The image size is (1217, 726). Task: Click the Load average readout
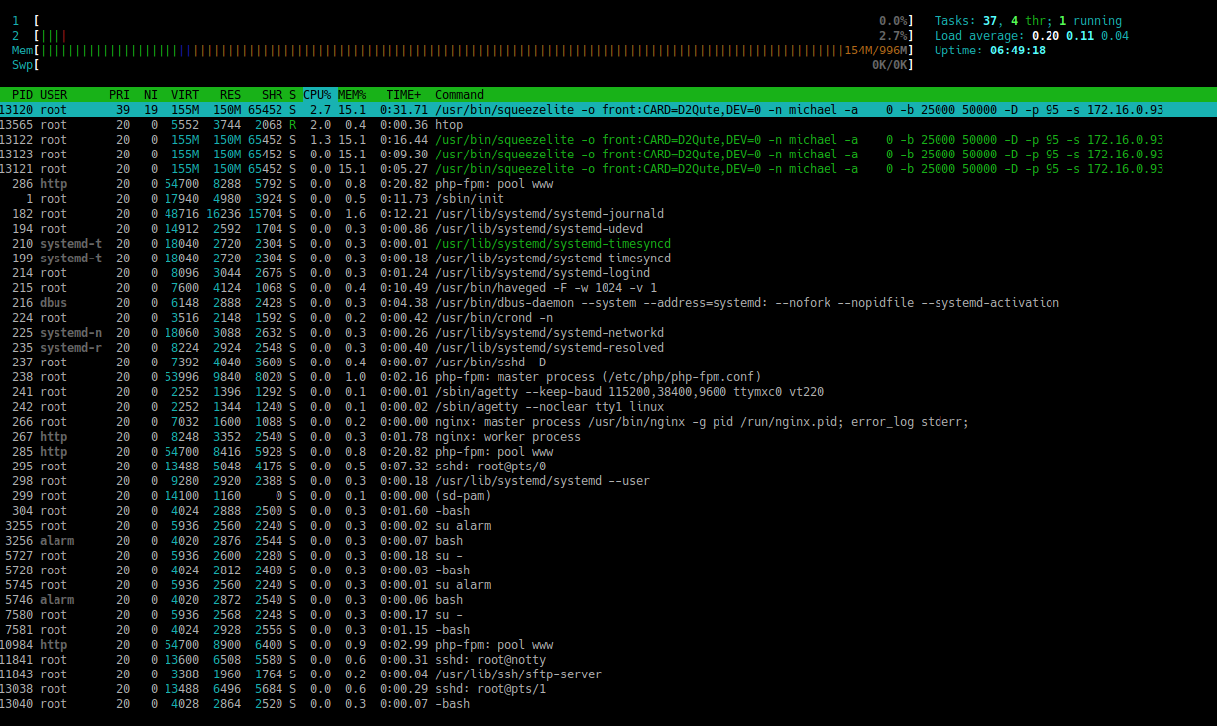click(x=1031, y=36)
